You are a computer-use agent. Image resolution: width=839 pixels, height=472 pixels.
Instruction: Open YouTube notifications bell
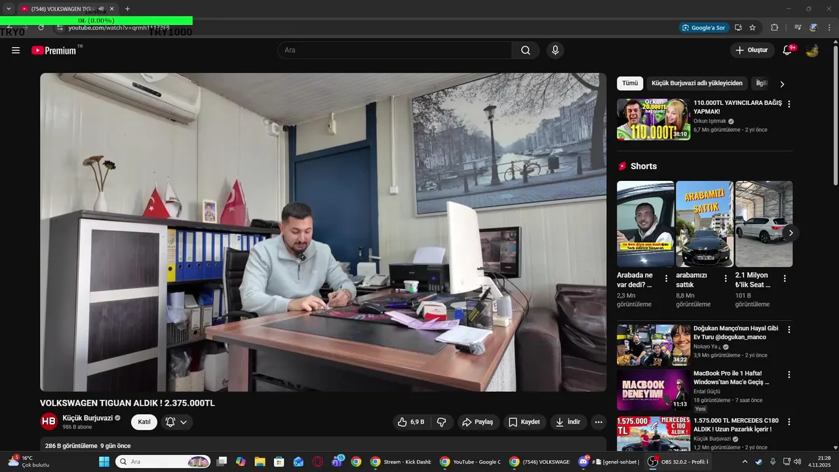pyautogui.click(x=787, y=50)
